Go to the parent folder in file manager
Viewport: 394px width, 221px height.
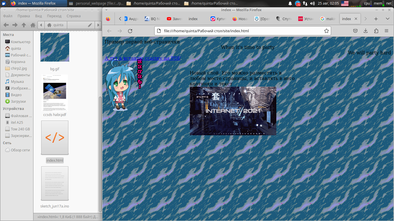click(x=24, y=25)
